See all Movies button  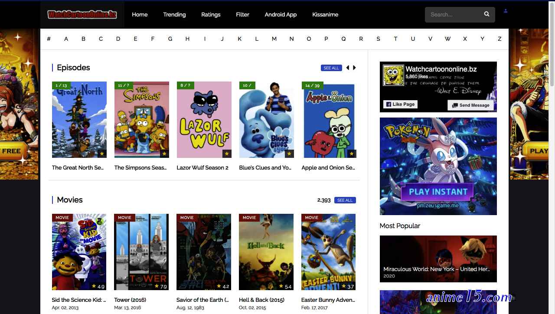(345, 200)
